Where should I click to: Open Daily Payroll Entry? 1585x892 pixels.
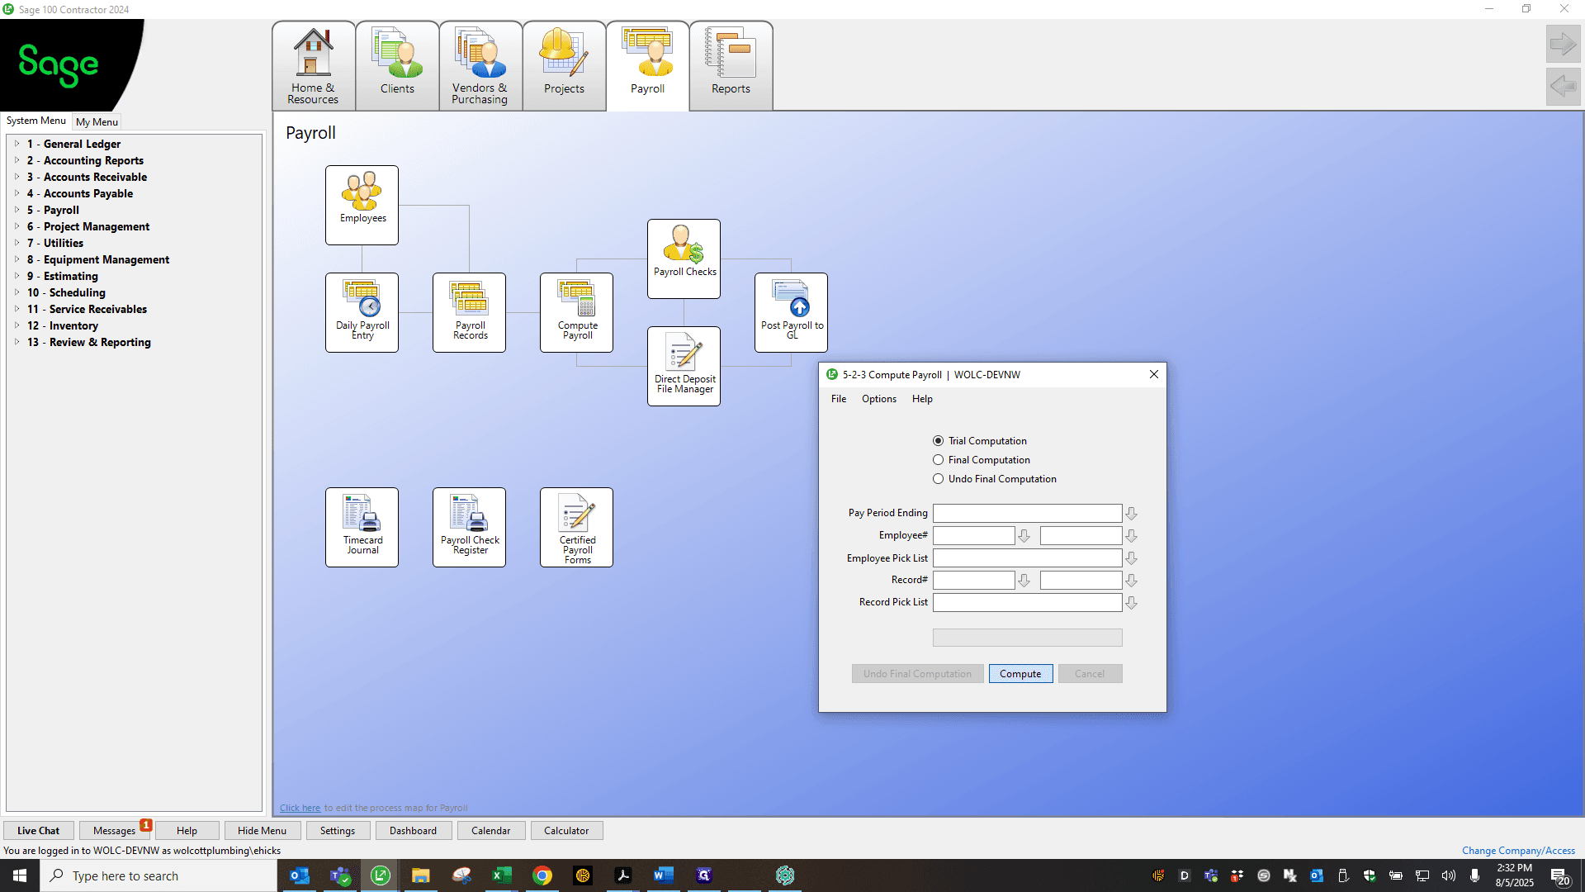(362, 312)
